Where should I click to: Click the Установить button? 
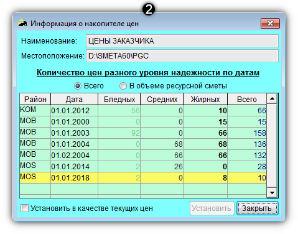pos(212,208)
